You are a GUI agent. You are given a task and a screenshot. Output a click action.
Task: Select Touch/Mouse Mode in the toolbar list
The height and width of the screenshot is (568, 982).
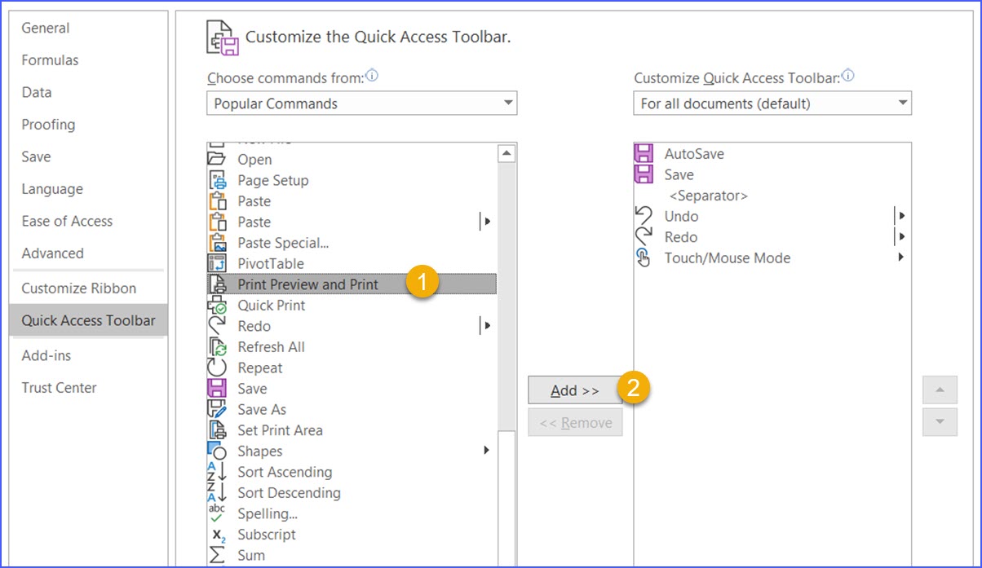[x=727, y=258]
